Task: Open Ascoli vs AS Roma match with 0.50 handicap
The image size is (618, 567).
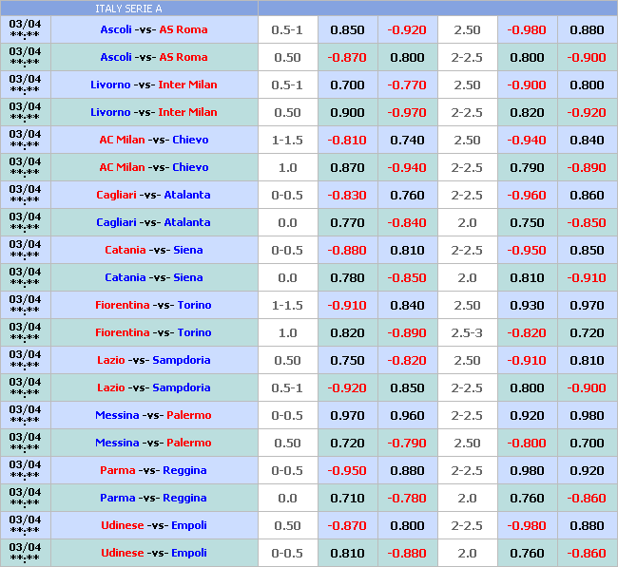Action: click(153, 57)
